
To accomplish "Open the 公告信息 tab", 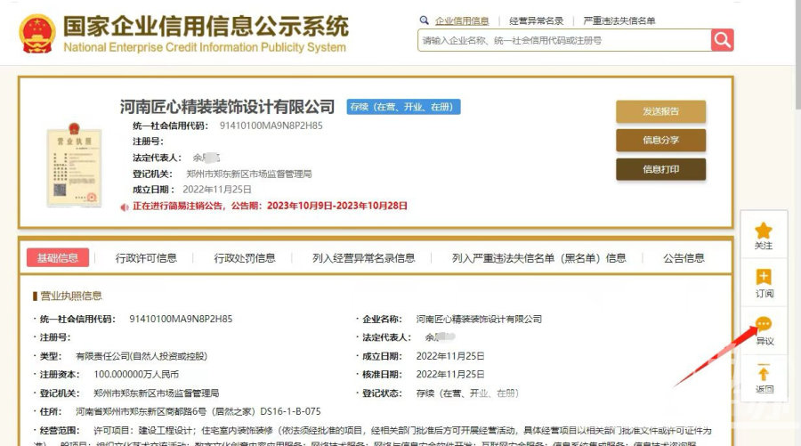I will pyautogui.click(x=683, y=258).
